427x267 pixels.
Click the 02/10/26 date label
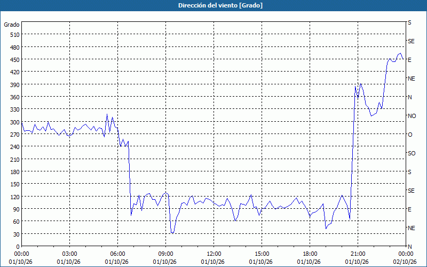point(405,262)
